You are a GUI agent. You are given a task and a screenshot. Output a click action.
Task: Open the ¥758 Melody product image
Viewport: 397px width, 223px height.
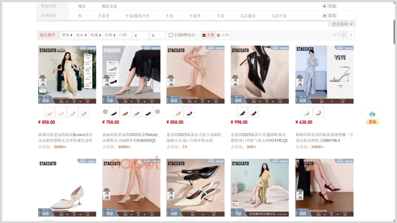[x=131, y=75]
